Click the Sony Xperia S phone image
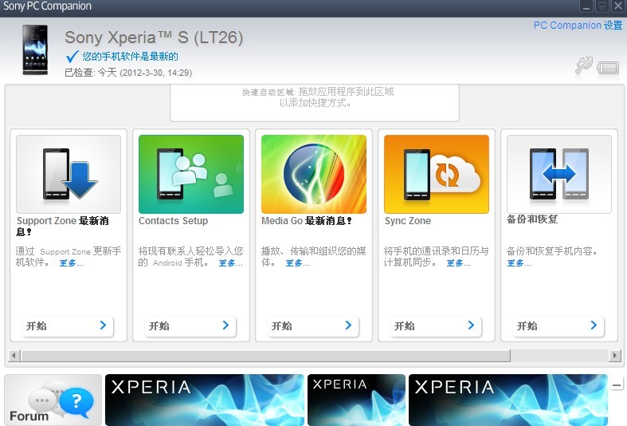Screen dimensions: 627x426 click(x=35, y=50)
